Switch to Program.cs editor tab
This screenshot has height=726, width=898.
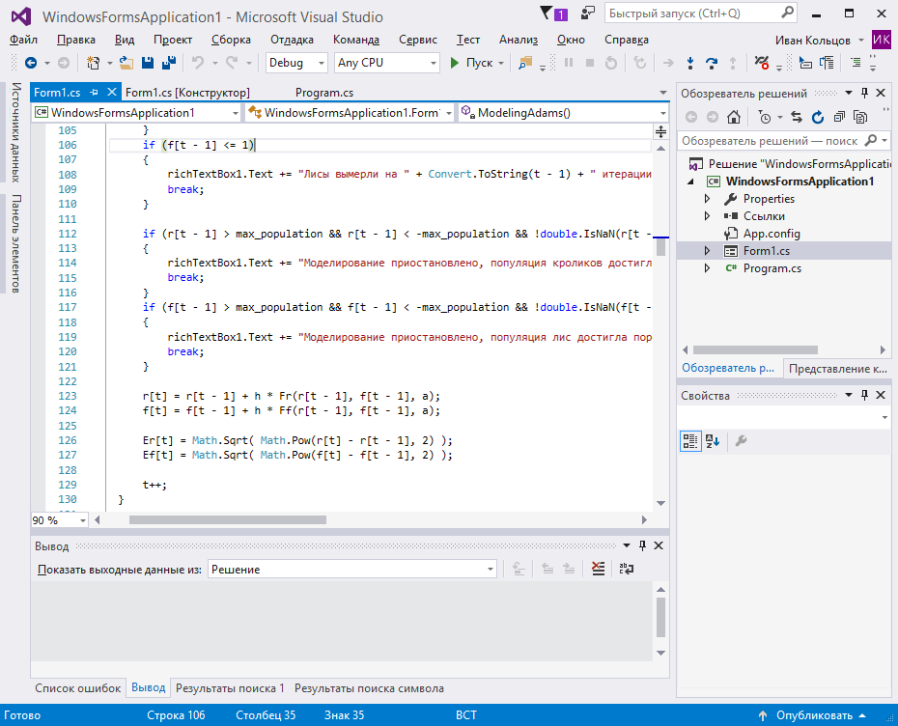click(x=324, y=92)
